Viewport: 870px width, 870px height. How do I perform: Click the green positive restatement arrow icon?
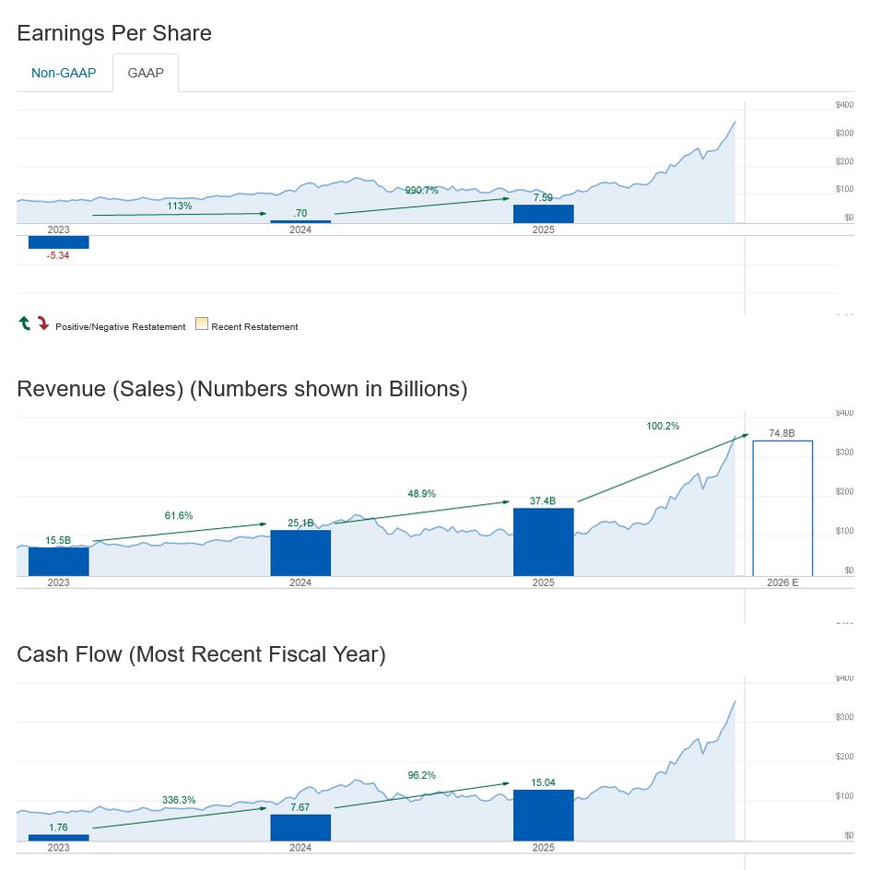pos(24,323)
